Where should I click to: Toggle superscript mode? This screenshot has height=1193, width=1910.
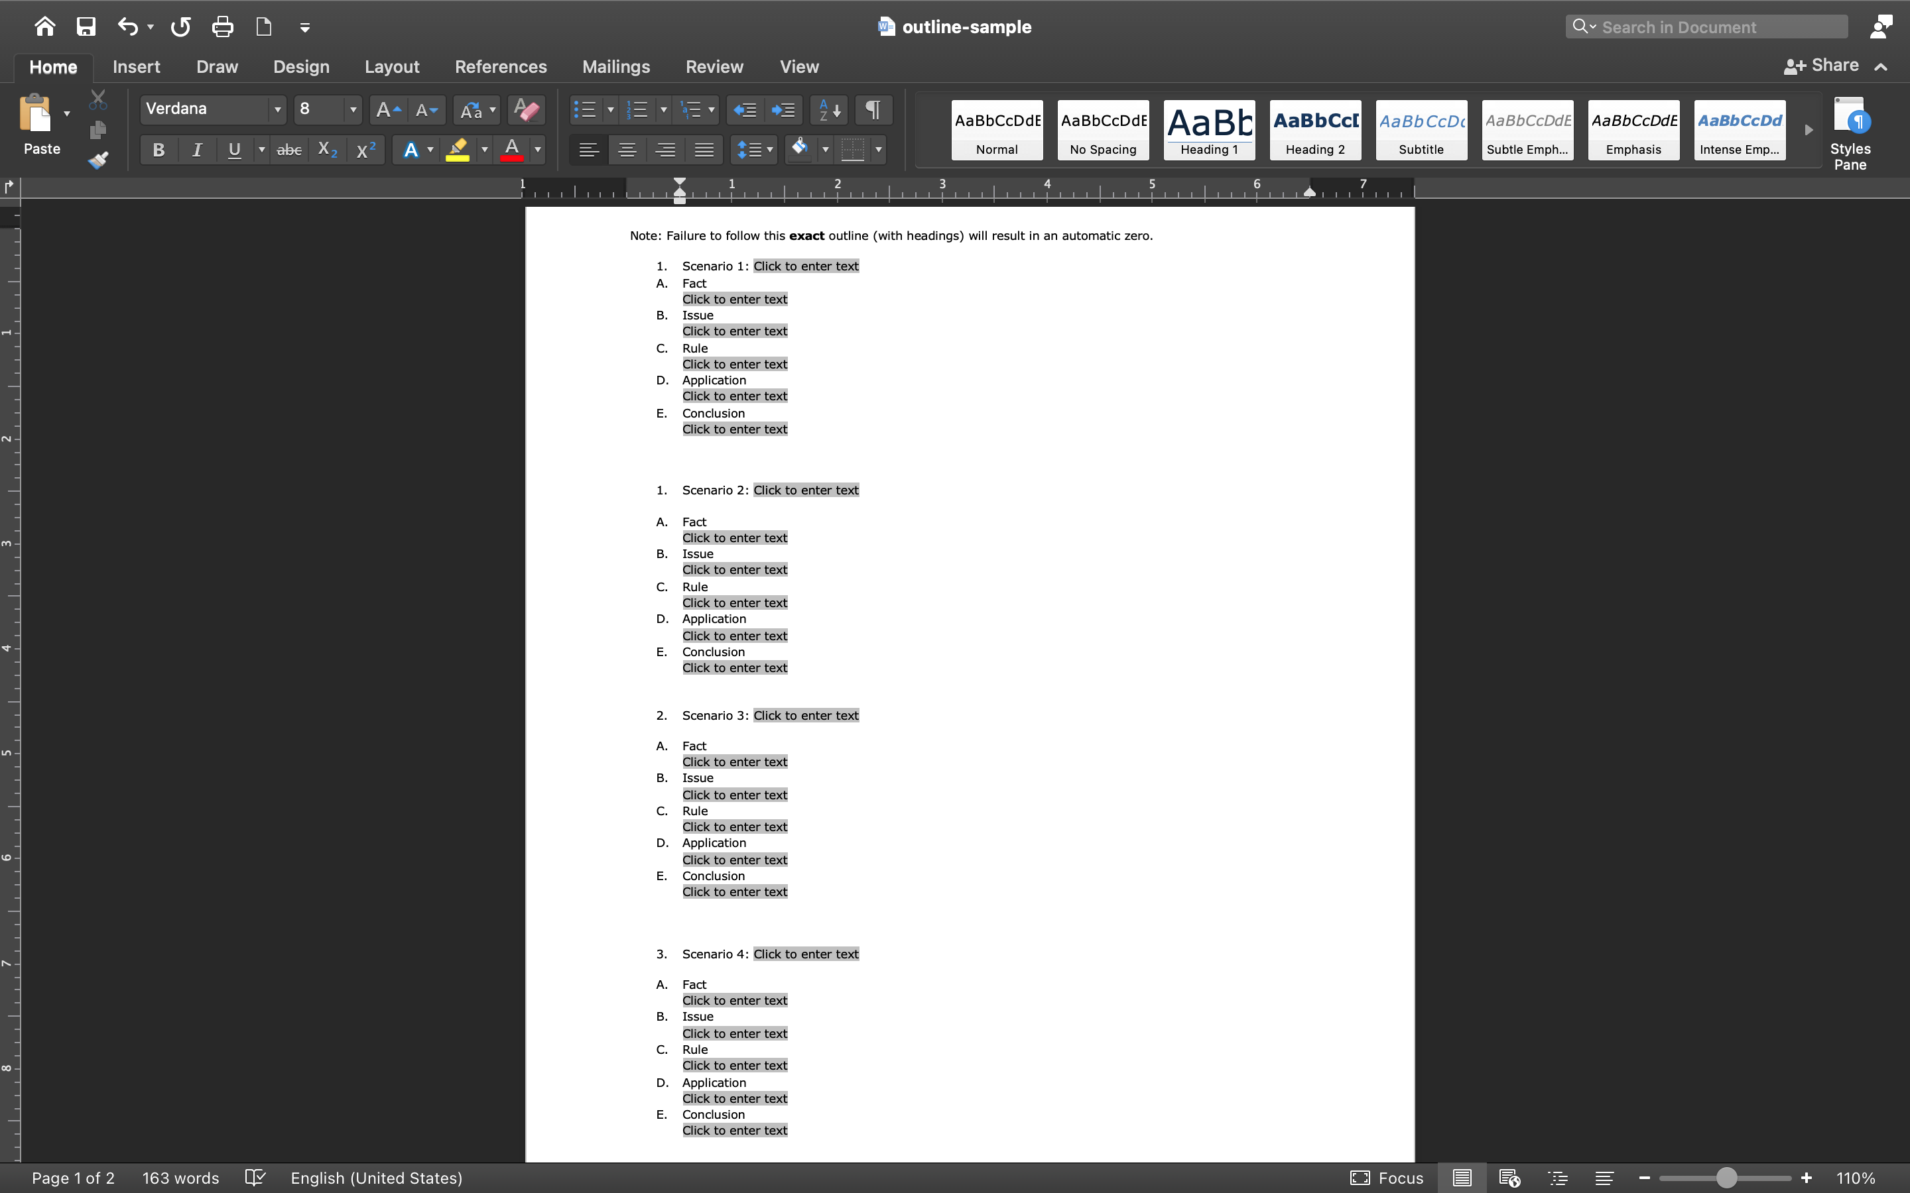[x=365, y=149]
